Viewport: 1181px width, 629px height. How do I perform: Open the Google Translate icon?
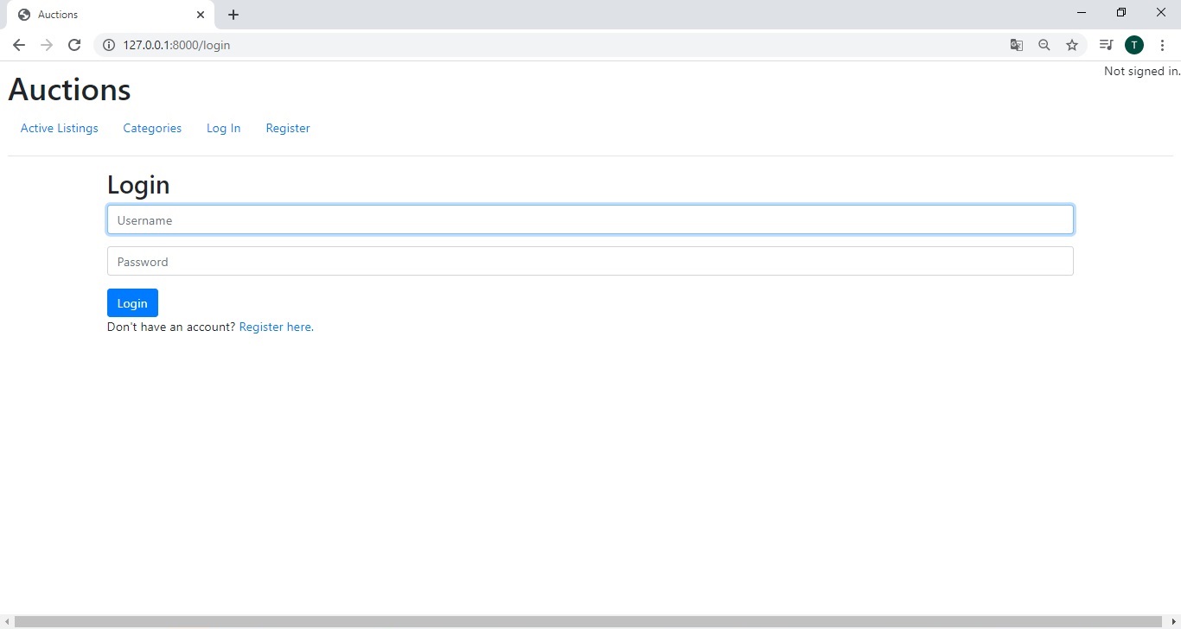[1017, 45]
